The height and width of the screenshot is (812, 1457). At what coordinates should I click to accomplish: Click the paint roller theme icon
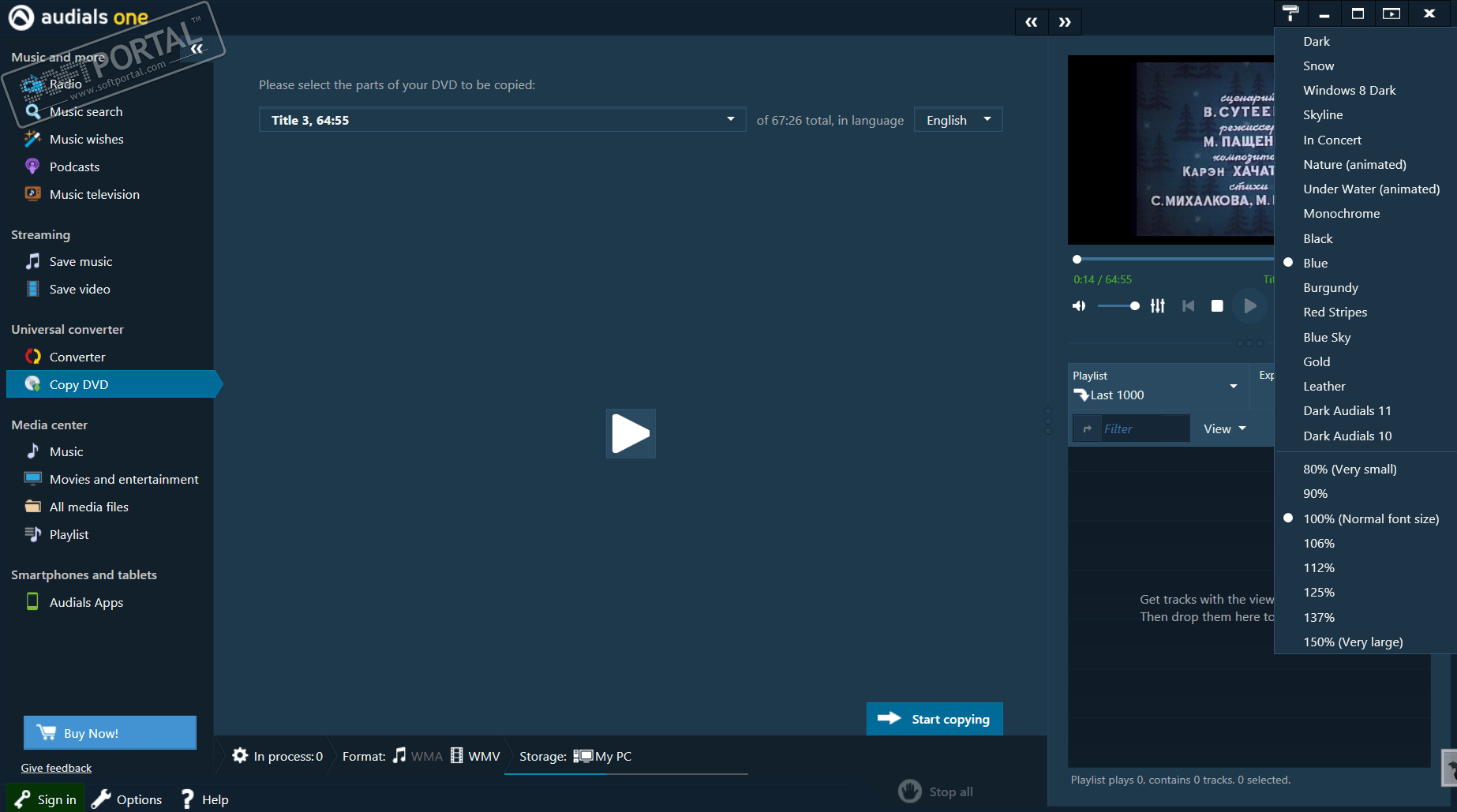click(1290, 13)
